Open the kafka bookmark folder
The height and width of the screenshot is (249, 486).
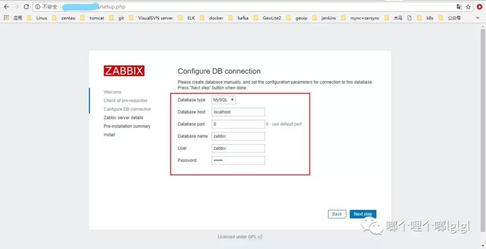coord(238,18)
